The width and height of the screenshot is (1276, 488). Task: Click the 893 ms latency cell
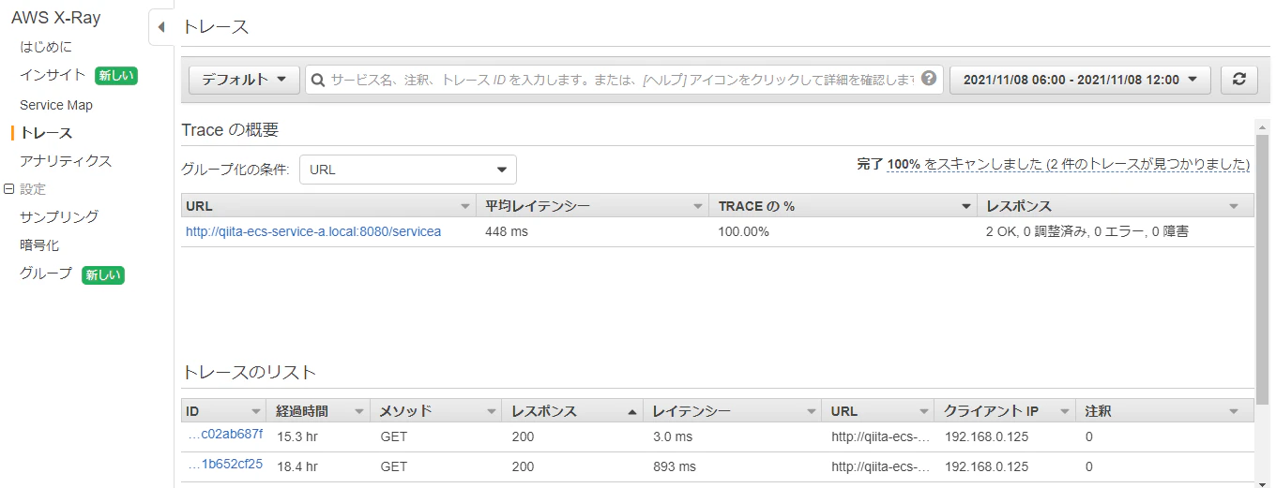tap(675, 466)
